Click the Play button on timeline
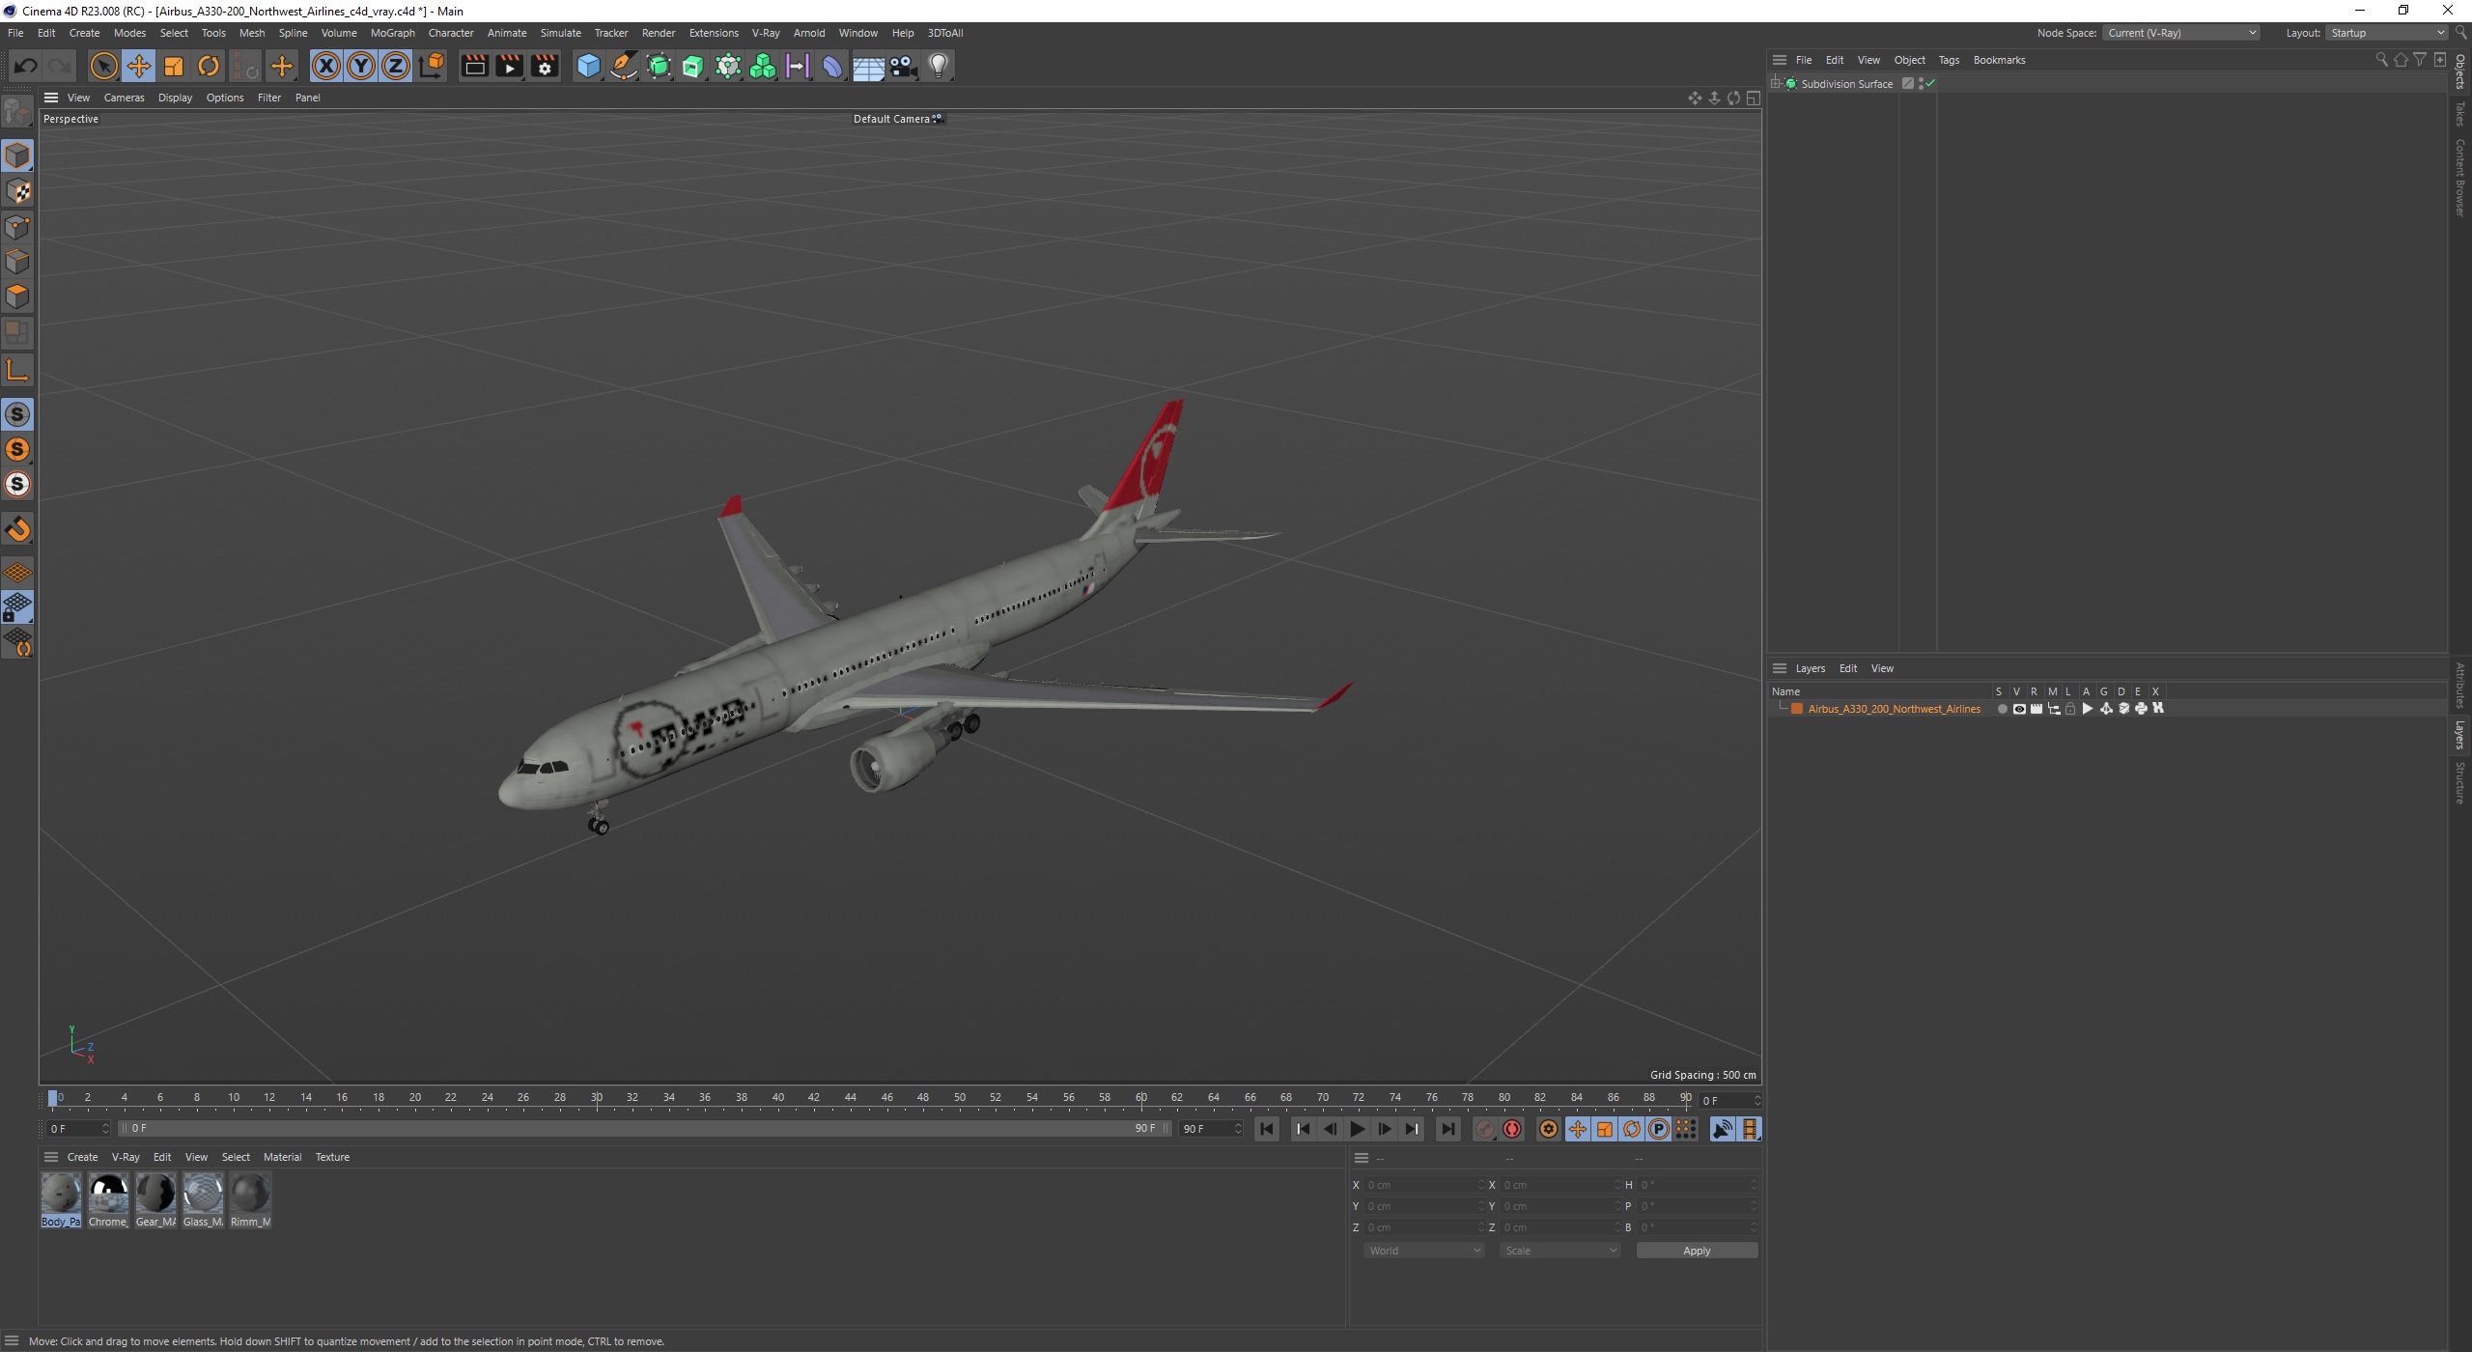The height and width of the screenshot is (1352, 2472). (x=1359, y=1129)
